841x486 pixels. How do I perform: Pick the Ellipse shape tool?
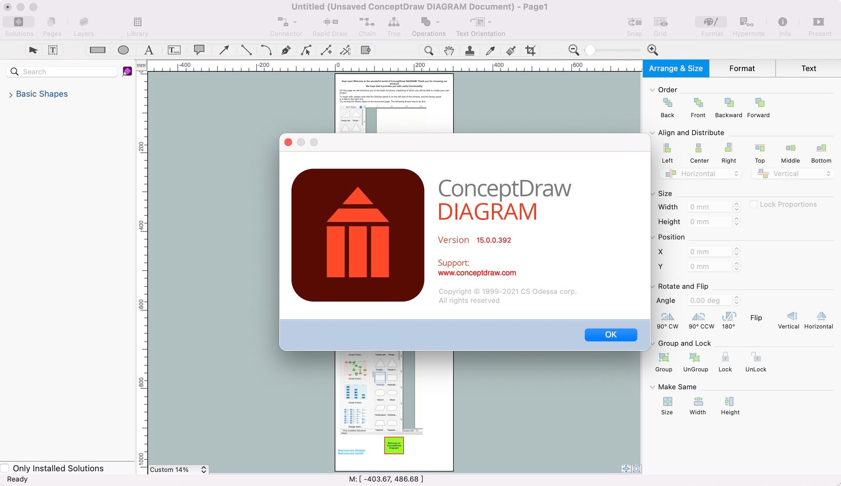(123, 50)
